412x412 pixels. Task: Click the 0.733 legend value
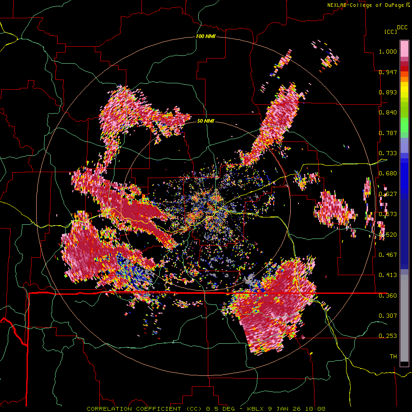(388, 153)
